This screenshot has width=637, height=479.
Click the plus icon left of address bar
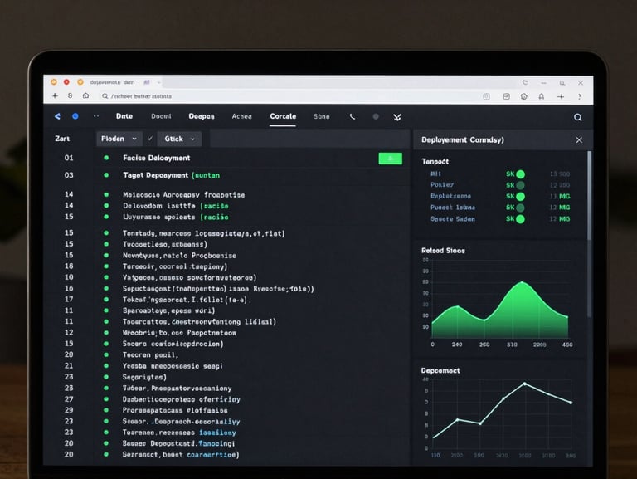(x=55, y=96)
